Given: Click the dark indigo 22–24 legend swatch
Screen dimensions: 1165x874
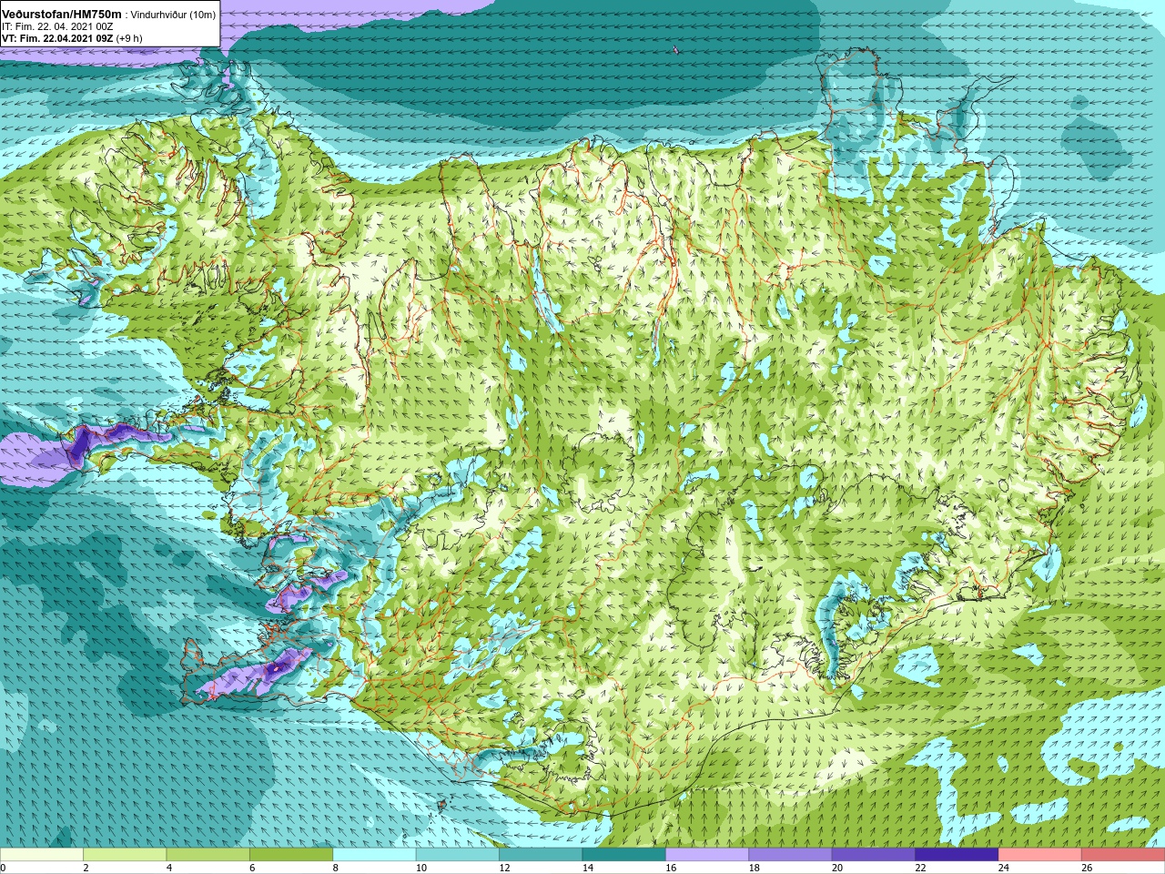Looking at the screenshot, I should coord(957,855).
